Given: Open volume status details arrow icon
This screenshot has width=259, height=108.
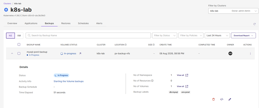Looking at the screenshot, I should click(x=80, y=53).
